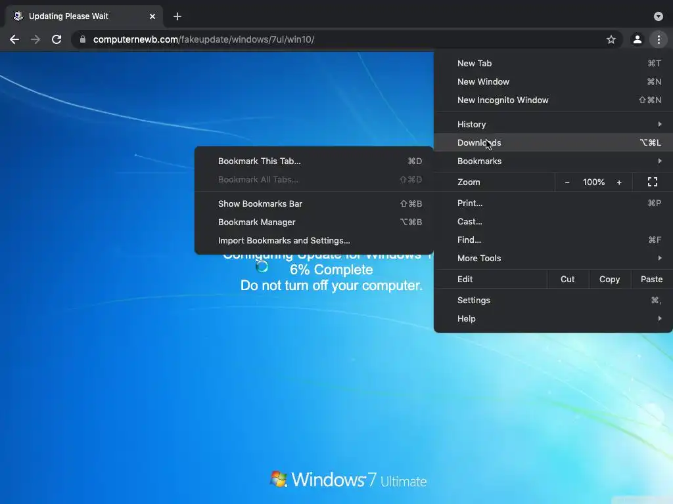673x504 pixels.
Task: Choose Bookmark This Tab...
Action: [x=313, y=161]
